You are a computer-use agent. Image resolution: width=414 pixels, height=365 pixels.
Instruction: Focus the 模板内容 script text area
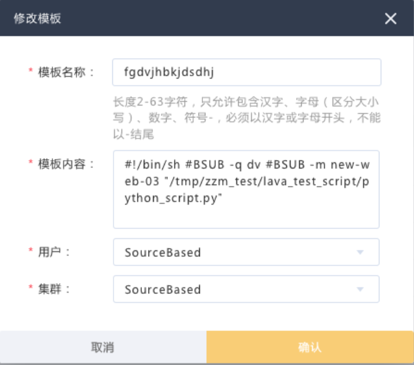pyautogui.click(x=246, y=189)
